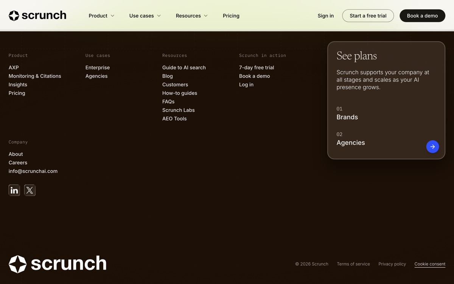Click Sign in in the header
Screen dimensions: 454x284
pyautogui.click(x=326, y=16)
